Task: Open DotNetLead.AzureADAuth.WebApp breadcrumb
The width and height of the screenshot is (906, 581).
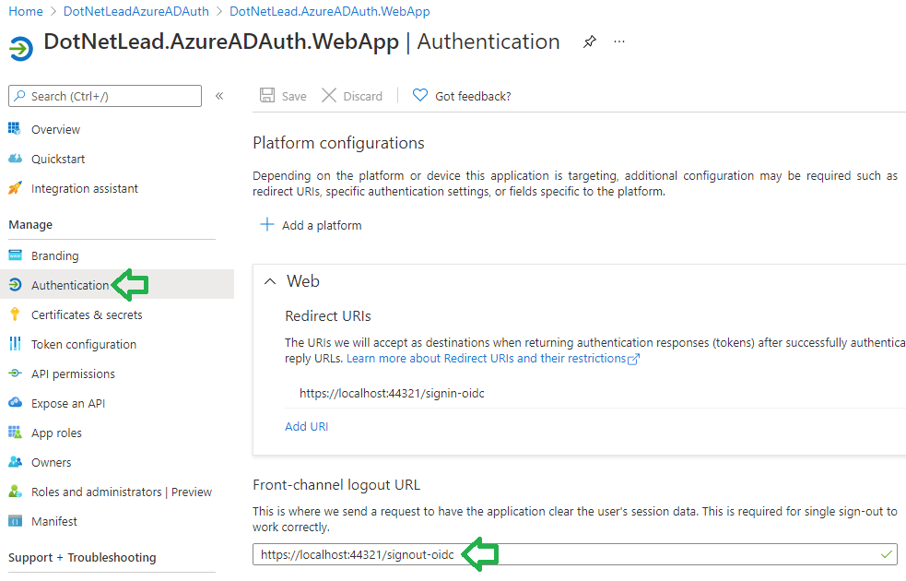Action: (x=329, y=12)
